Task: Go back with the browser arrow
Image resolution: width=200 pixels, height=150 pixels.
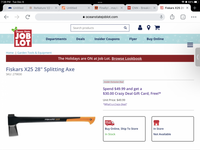Action: [6, 17]
